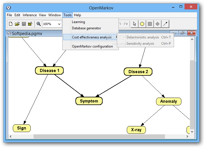Select the Sign node

[22, 128]
